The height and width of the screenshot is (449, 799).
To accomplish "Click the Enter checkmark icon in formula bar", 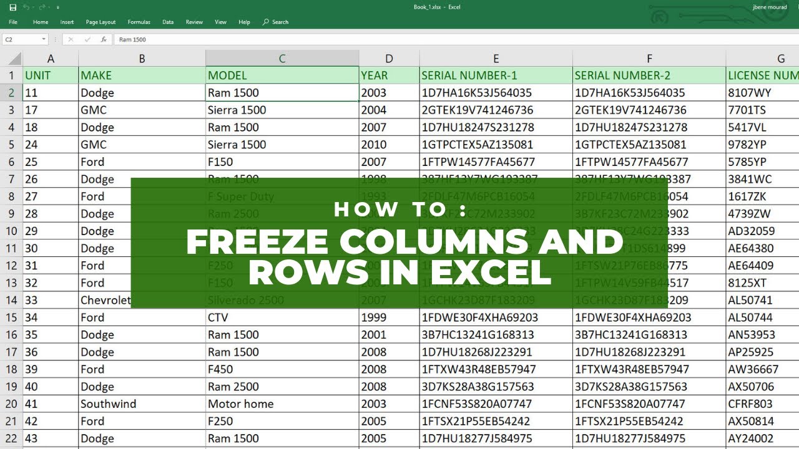I will pos(87,39).
